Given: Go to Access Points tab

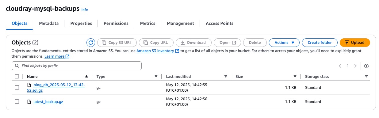Looking at the screenshot, I should [x=220, y=23].
